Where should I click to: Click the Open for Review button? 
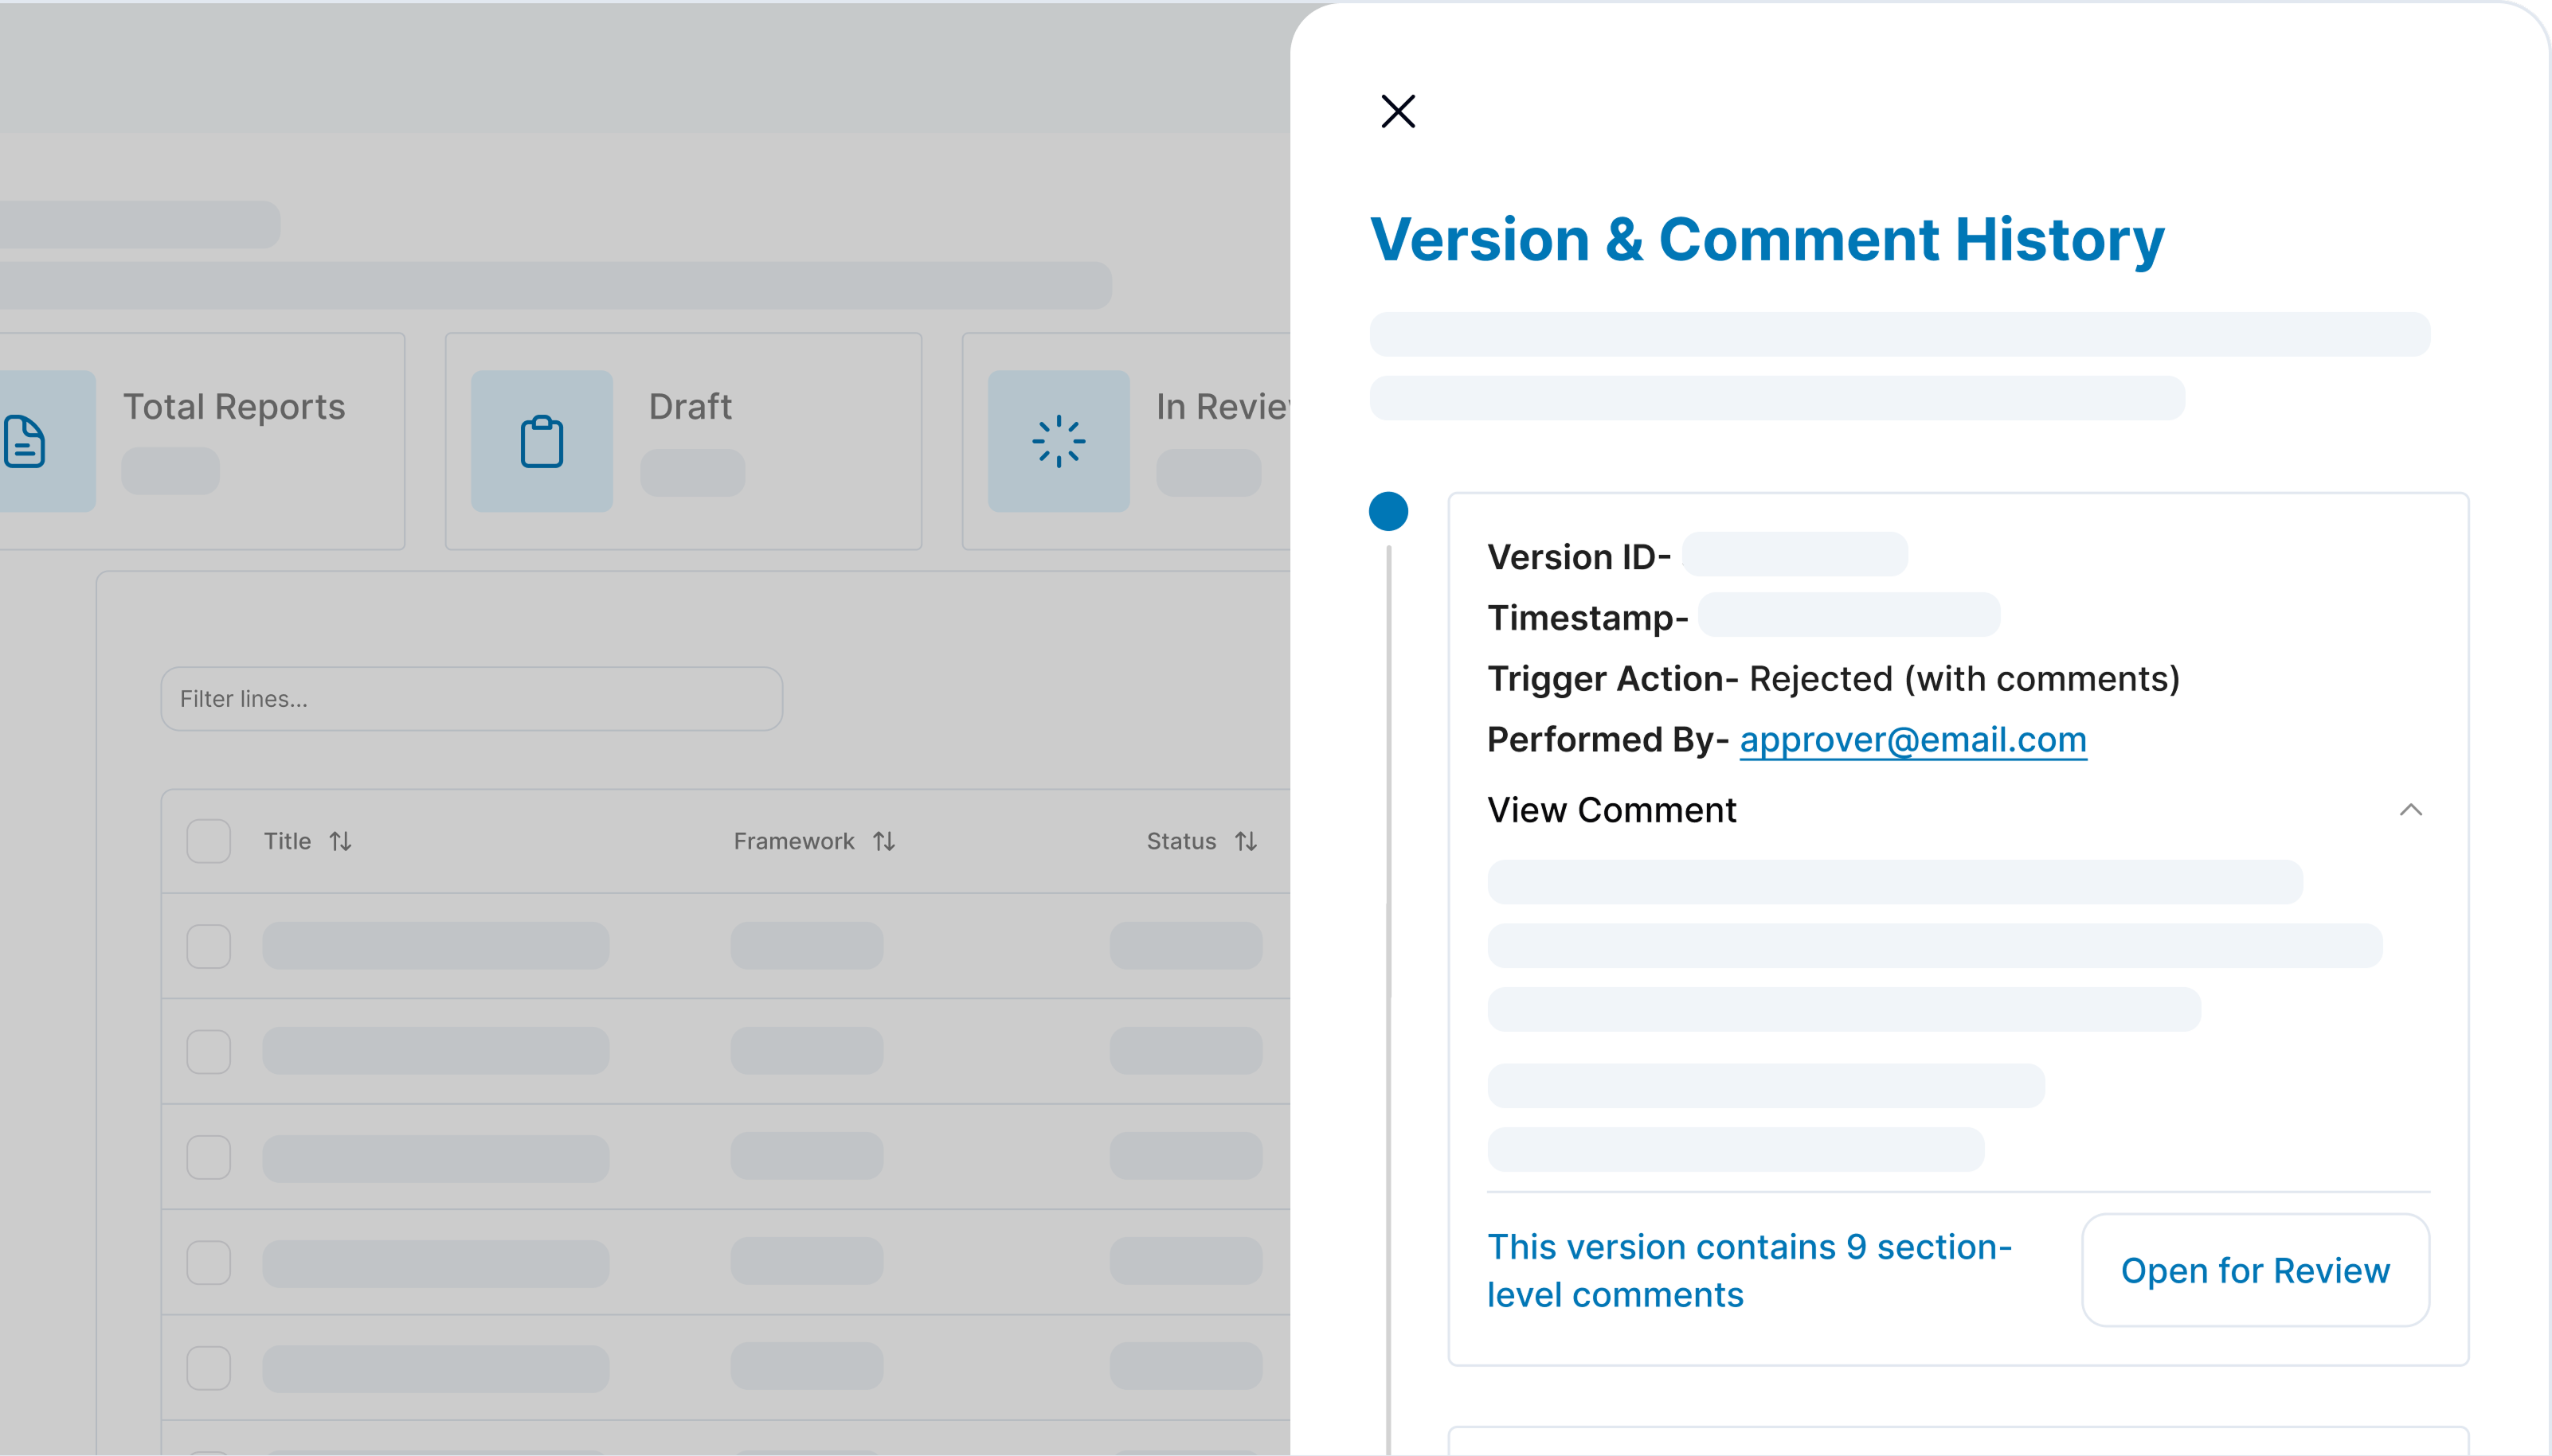click(x=2255, y=1270)
